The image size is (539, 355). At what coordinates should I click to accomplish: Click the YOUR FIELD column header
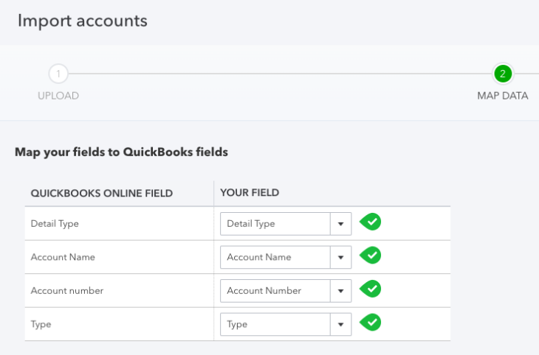pyautogui.click(x=250, y=193)
